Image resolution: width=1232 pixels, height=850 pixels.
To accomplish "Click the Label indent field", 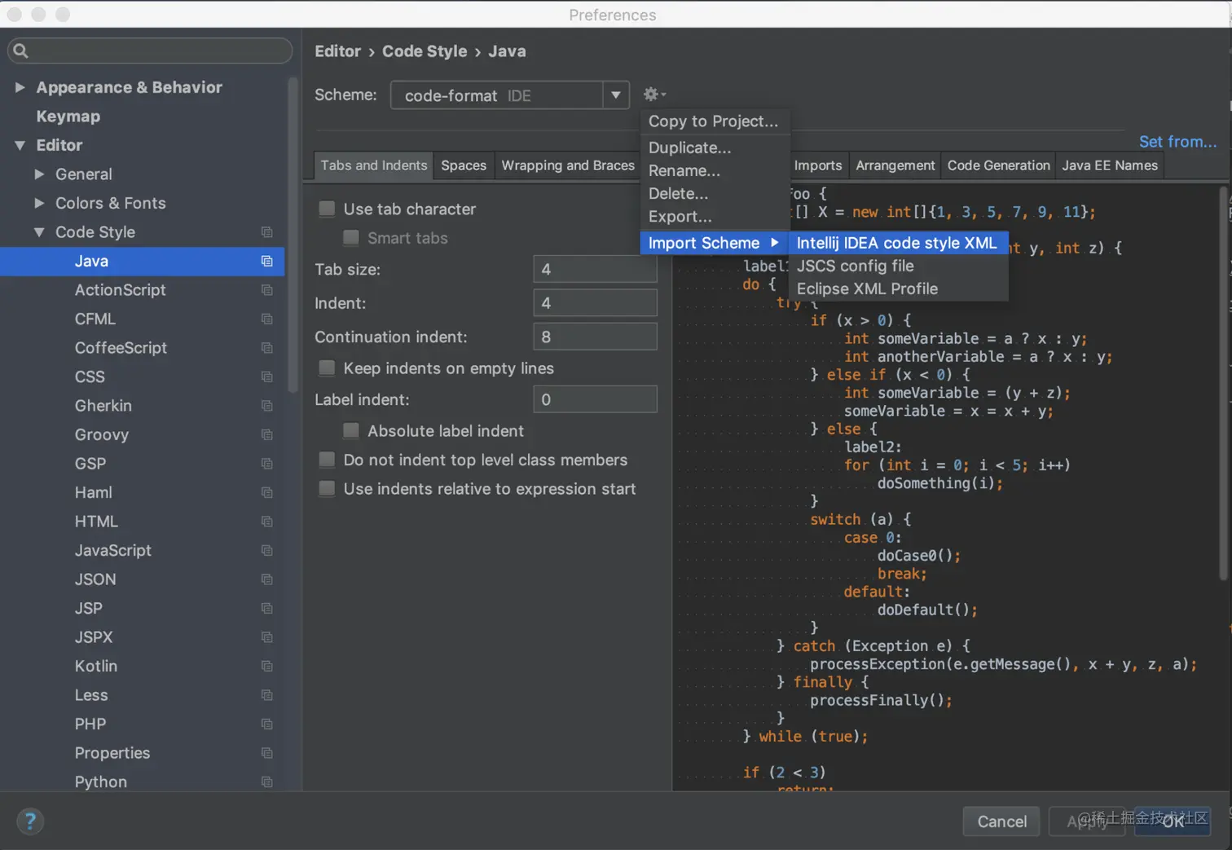I will pyautogui.click(x=595, y=399).
